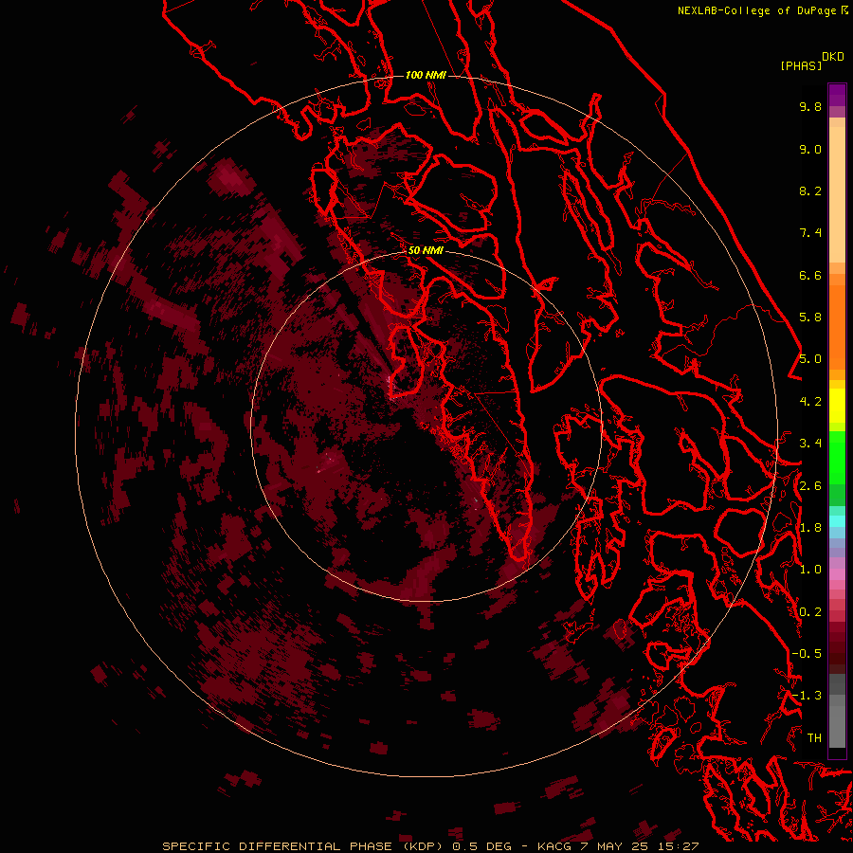
Task: Click the -0.5 legend value
Action: pos(807,654)
